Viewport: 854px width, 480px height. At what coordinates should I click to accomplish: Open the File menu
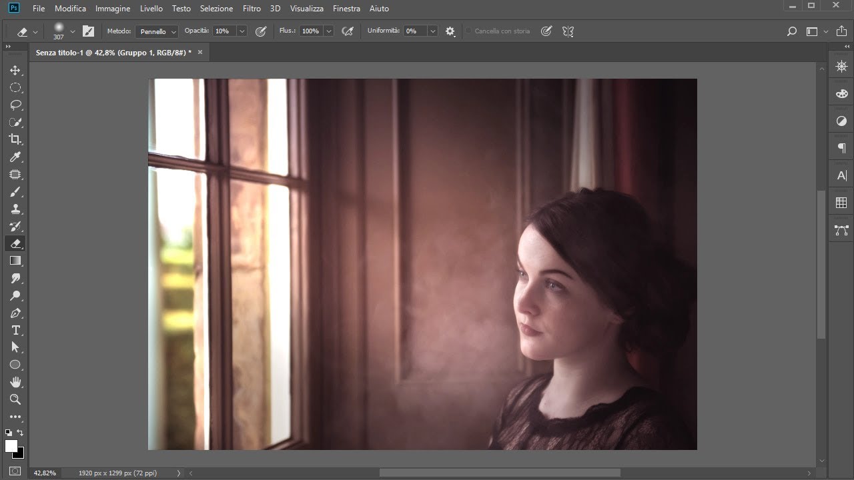(x=39, y=9)
